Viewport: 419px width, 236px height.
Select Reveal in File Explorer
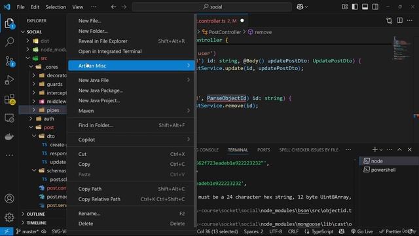pyautogui.click(x=131, y=41)
